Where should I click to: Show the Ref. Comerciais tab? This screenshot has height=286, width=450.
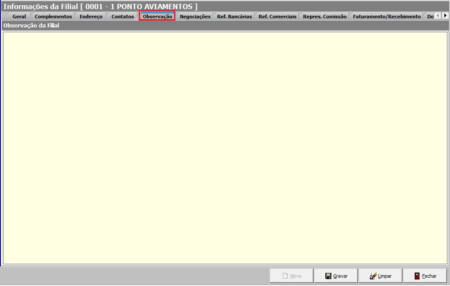coord(277,17)
